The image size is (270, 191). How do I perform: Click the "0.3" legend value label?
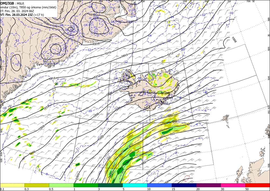pyautogui.click(x=26, y=189)
